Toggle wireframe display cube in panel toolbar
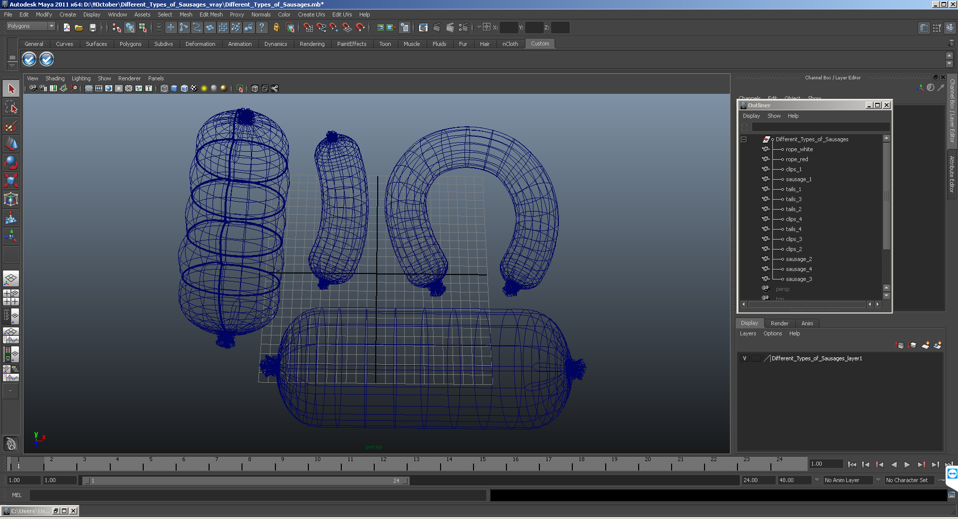The width and height of the screenshot is (958, 519). coord(164,88)
